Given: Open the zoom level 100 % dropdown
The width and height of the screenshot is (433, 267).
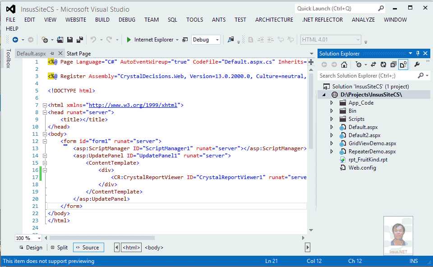Looking at the screenshot, I should (x=39, y=238).
